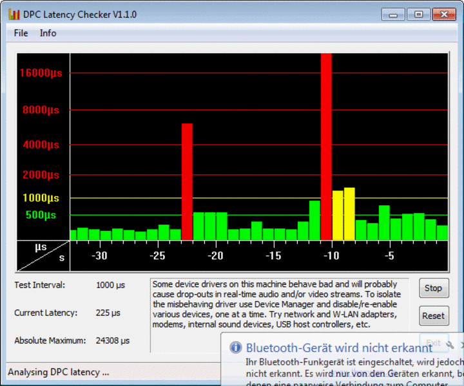Viewport: 464px width, 386px height.
Task: Maximize the DPC Latency Checker window
Action: click(418, 14)
